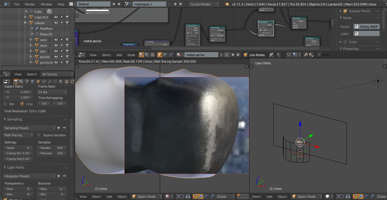
Task: Choose World shader type icon in node editor
Action: coord(165,55)
